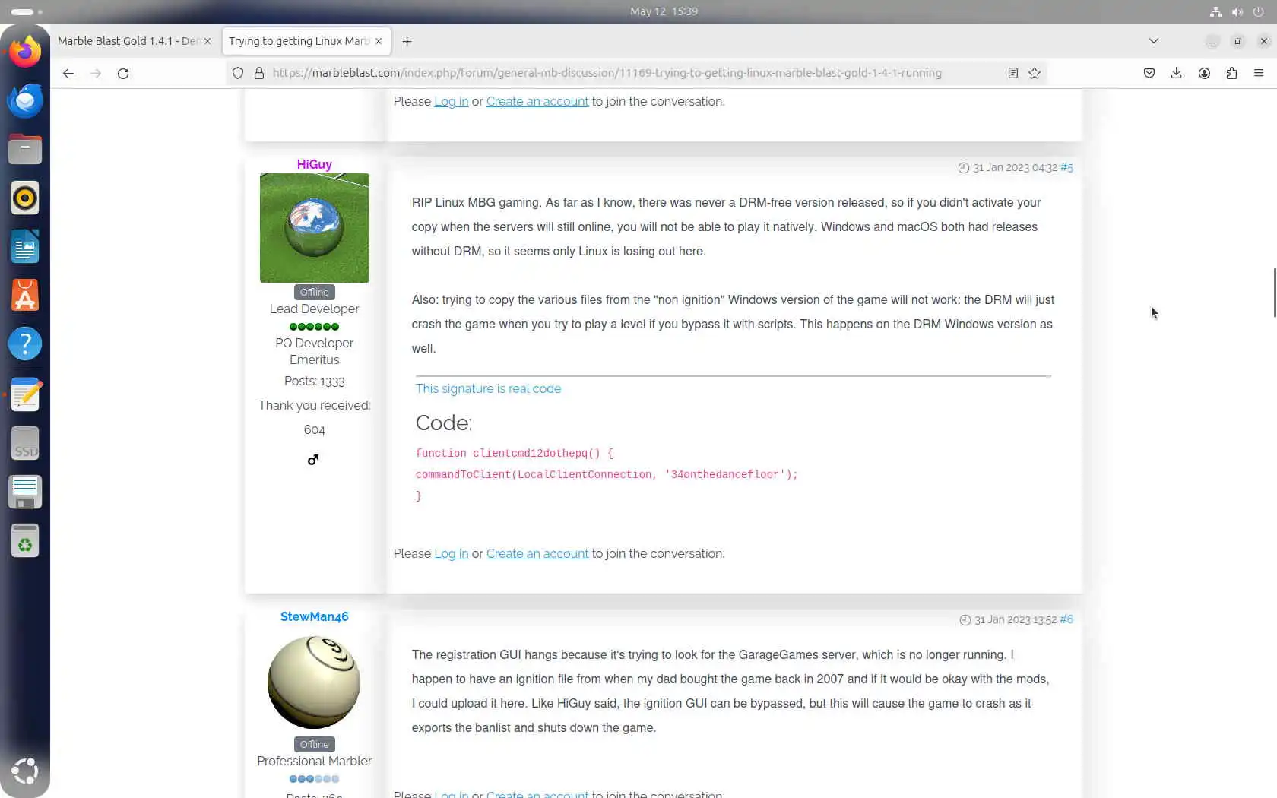Click 'This signature is real code' text
The height and width of the screenshot is (798, 1277).
tap(488, 388)
